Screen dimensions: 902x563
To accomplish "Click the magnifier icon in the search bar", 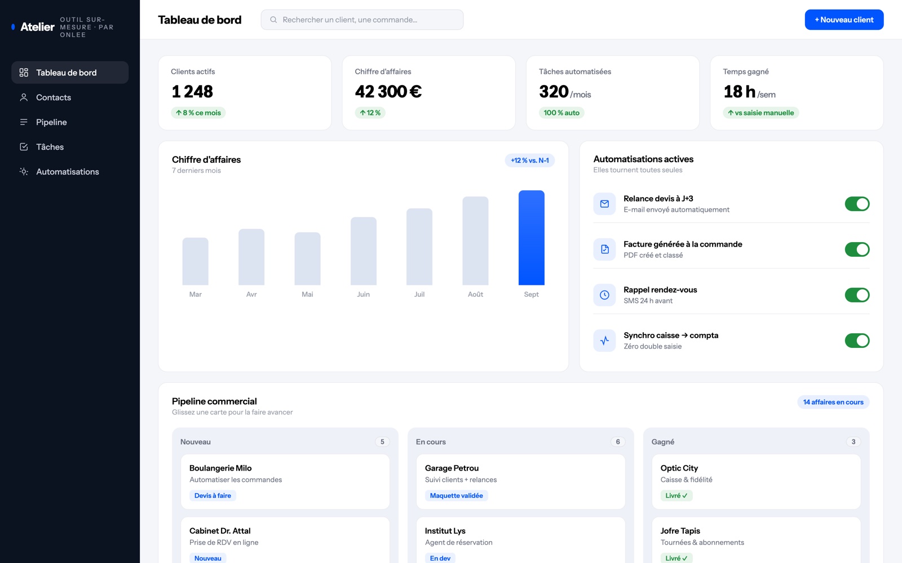I will (x=273, y=20).
